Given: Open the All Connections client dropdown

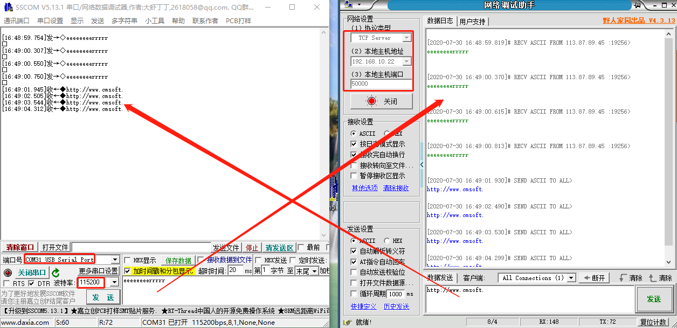Looking at the screenshot, I should click(570, 277).
